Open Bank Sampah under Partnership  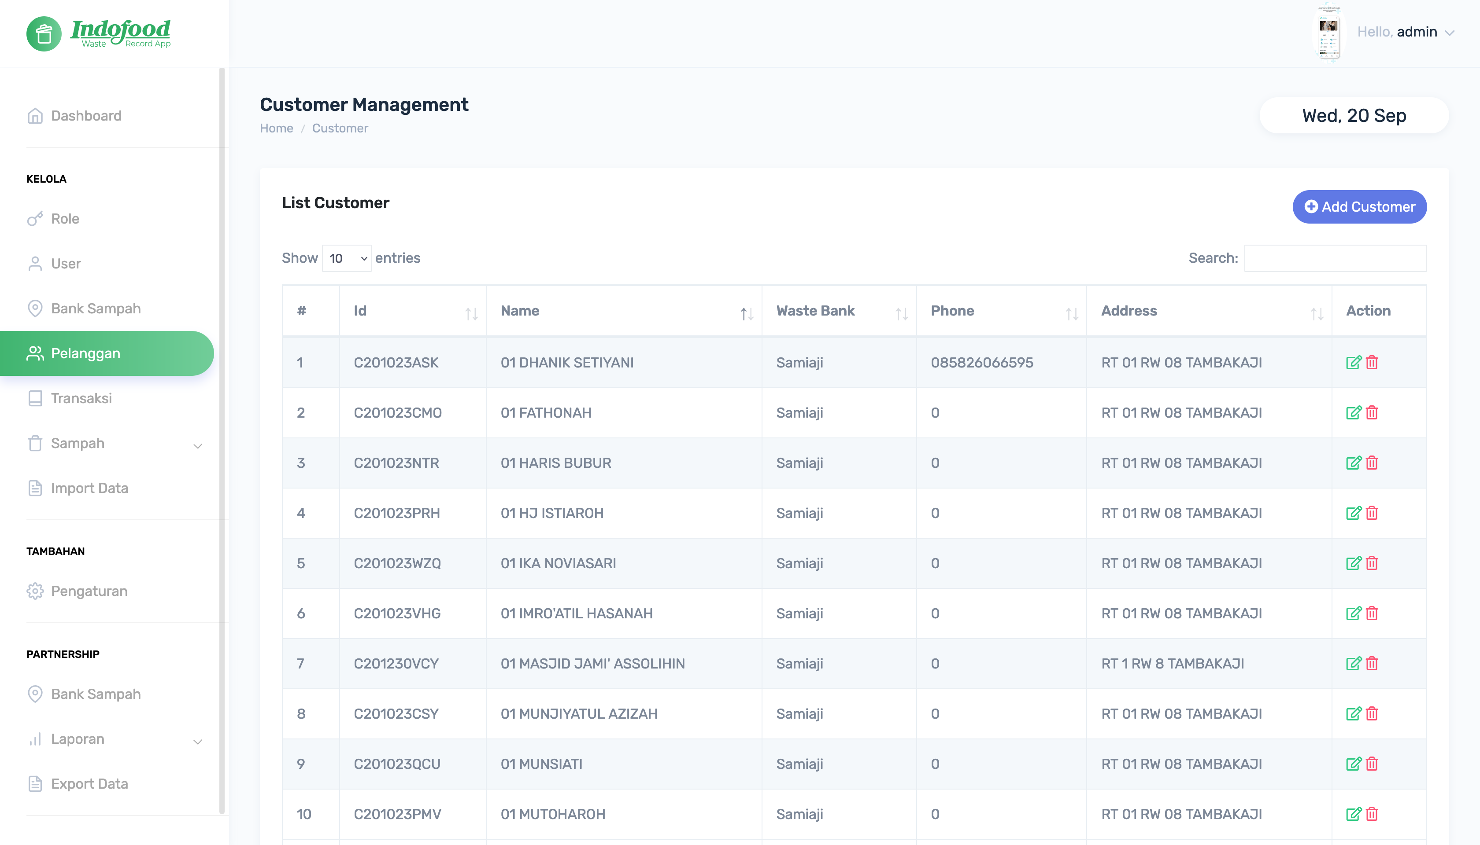pos(84,694)
